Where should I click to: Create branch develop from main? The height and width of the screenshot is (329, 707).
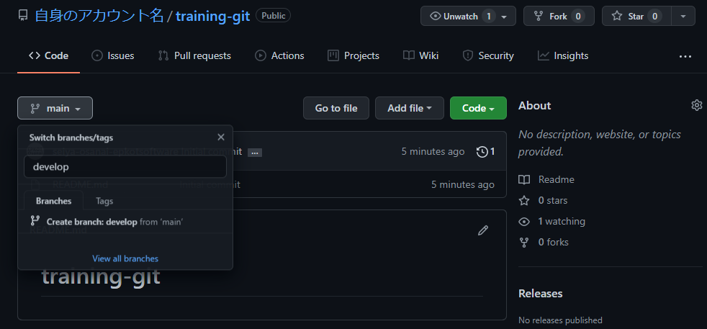pyautogui.click(x=125, y=222)
